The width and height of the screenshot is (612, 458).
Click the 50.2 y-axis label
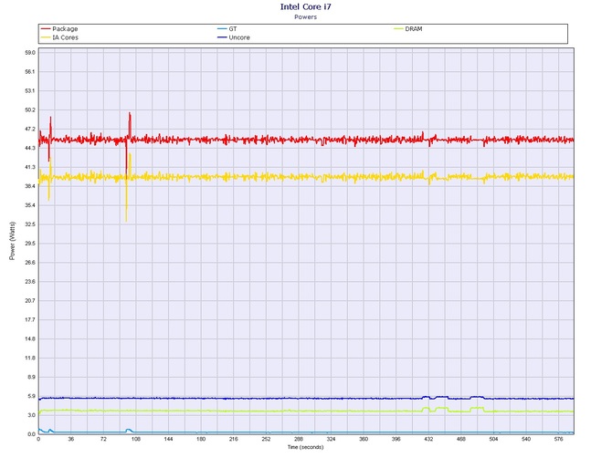point(30,109)
